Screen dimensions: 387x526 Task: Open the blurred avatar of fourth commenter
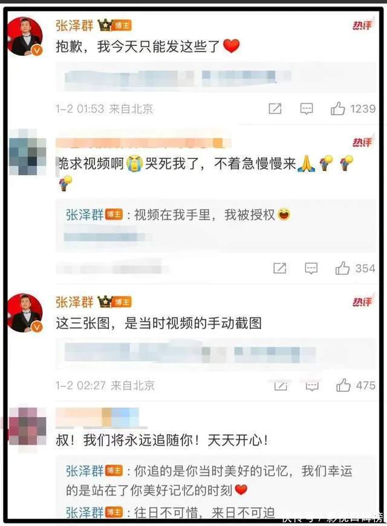[x=28, y=426]
